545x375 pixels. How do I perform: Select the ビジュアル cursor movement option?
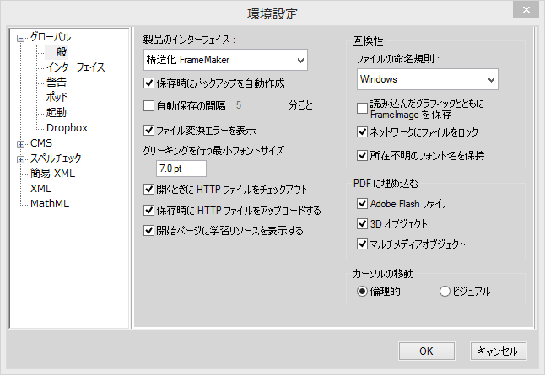tap(445, 292)
